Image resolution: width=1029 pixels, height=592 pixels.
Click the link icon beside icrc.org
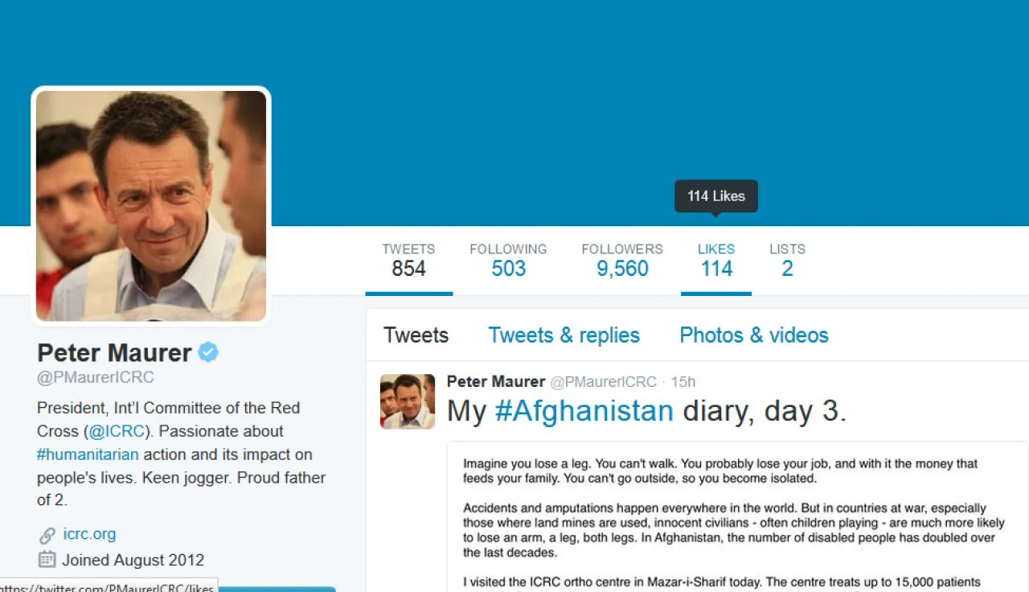47,535
